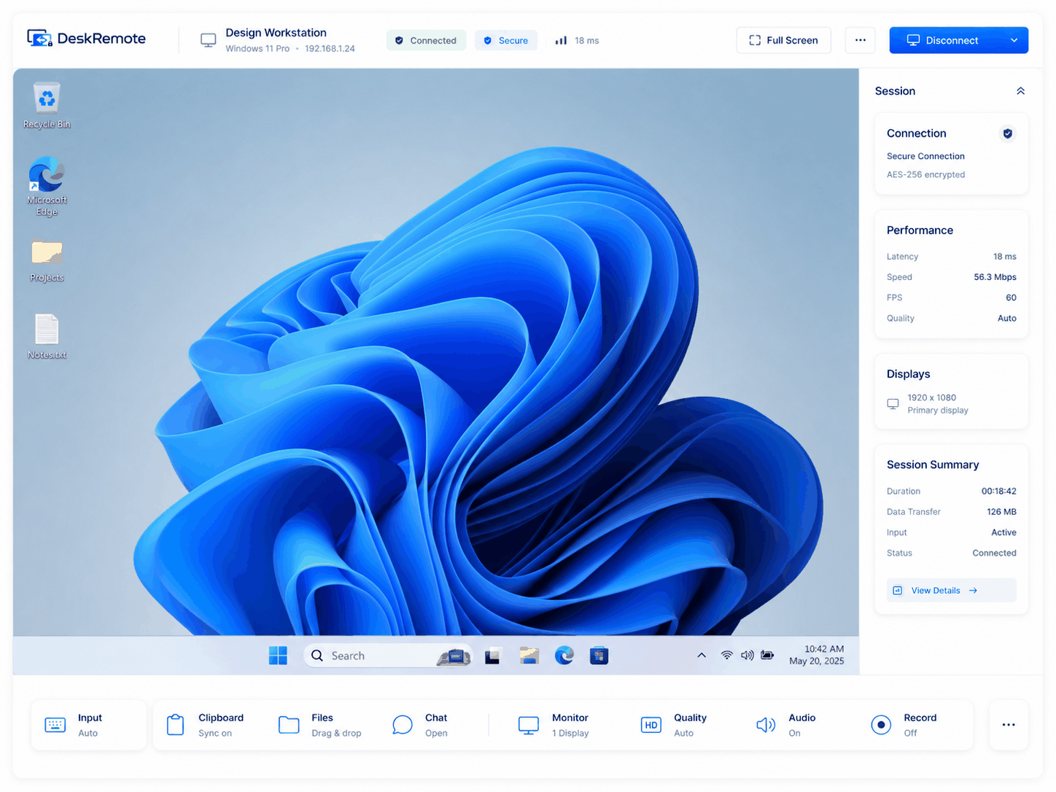Open the Chat panel
The image size is (1056, 792).
421,725
